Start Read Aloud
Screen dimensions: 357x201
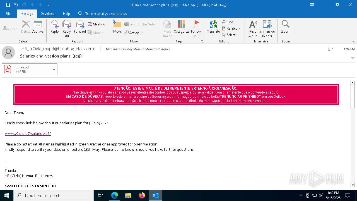tap(253, 28)
